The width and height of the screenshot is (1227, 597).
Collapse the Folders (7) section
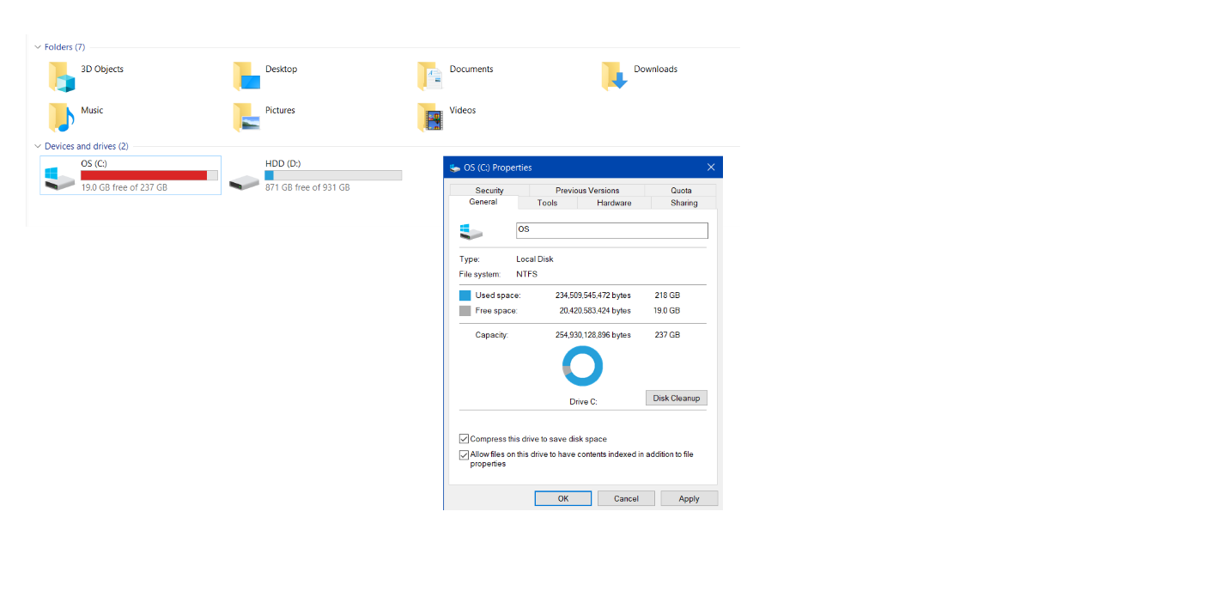click(x=38, y=47)
